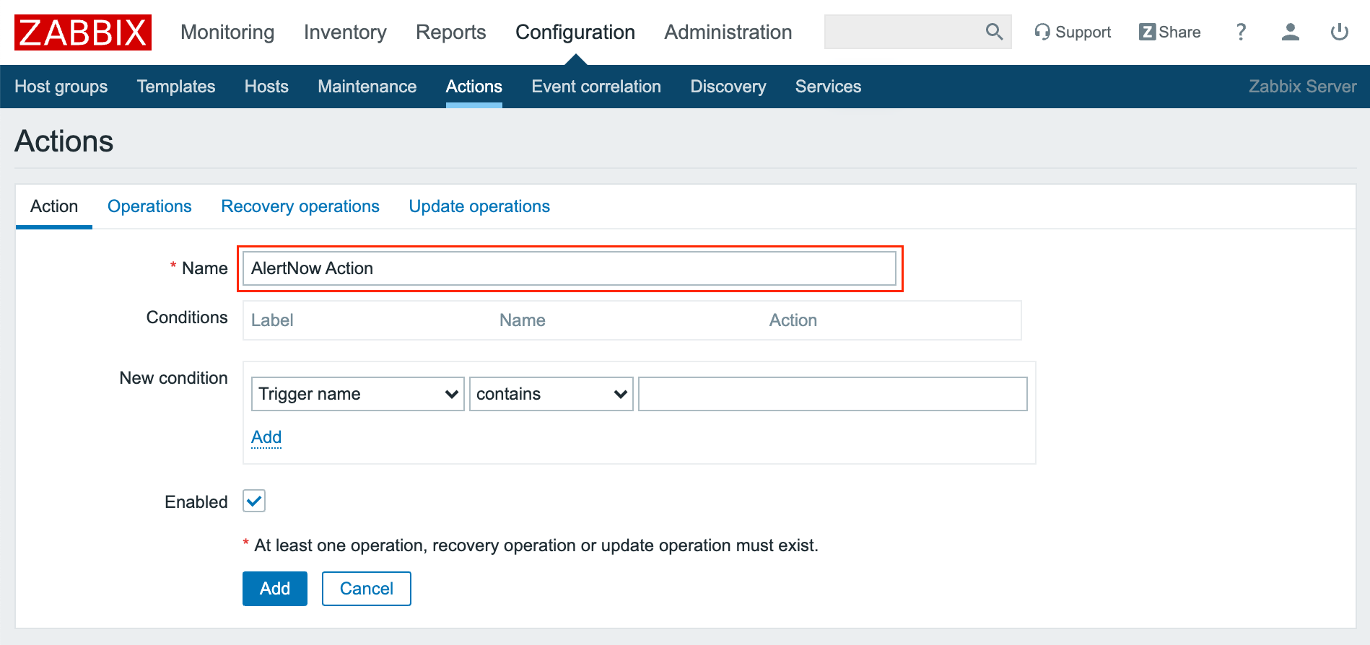Click the ZABBIX logo

[83, 32]
